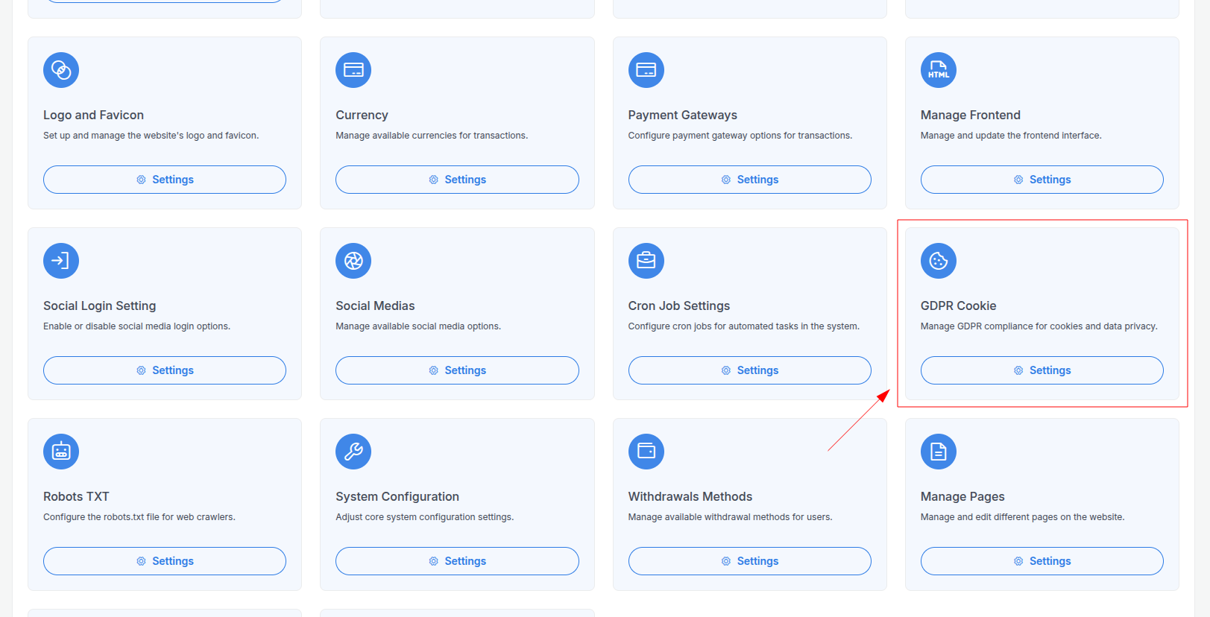Click the GDPR Cookie icon
The height and width of the screenshot is (617, 1210).
click(939, 261)
